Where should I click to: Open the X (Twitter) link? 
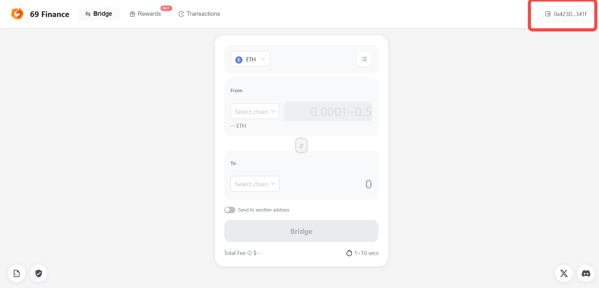pos(564,273)
